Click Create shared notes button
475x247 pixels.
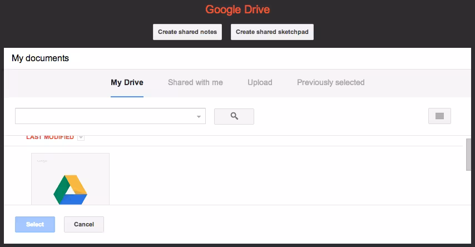point(187,32)
